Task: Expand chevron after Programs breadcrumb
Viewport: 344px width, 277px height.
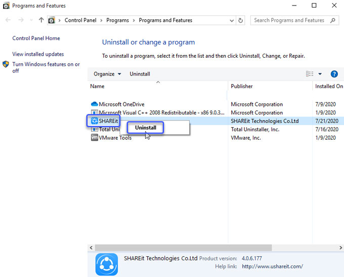Action: (x=134, y=20)
